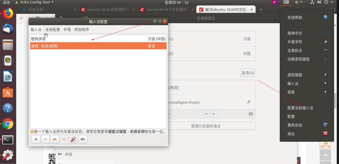
Task: Move input method up with the up-arrow icon
Action: click(x=55, y=139)
